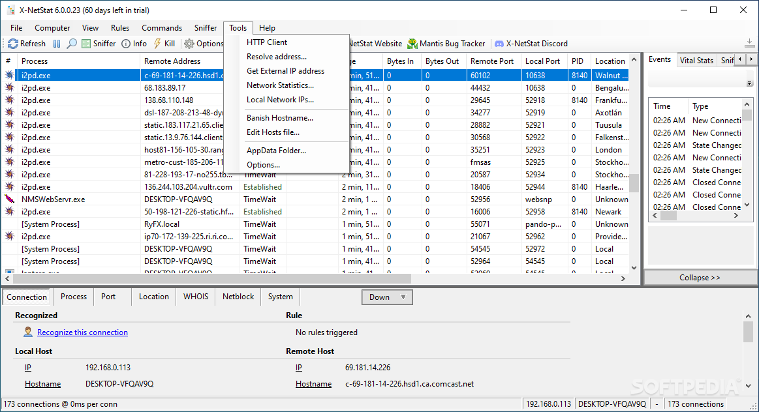This screenshot has height=412, width=759.
Task: Choose Local Network IPs... menu entry
Action: point(287,100)
